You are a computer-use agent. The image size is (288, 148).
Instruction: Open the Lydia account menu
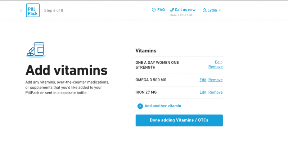[x=212, y=10]
